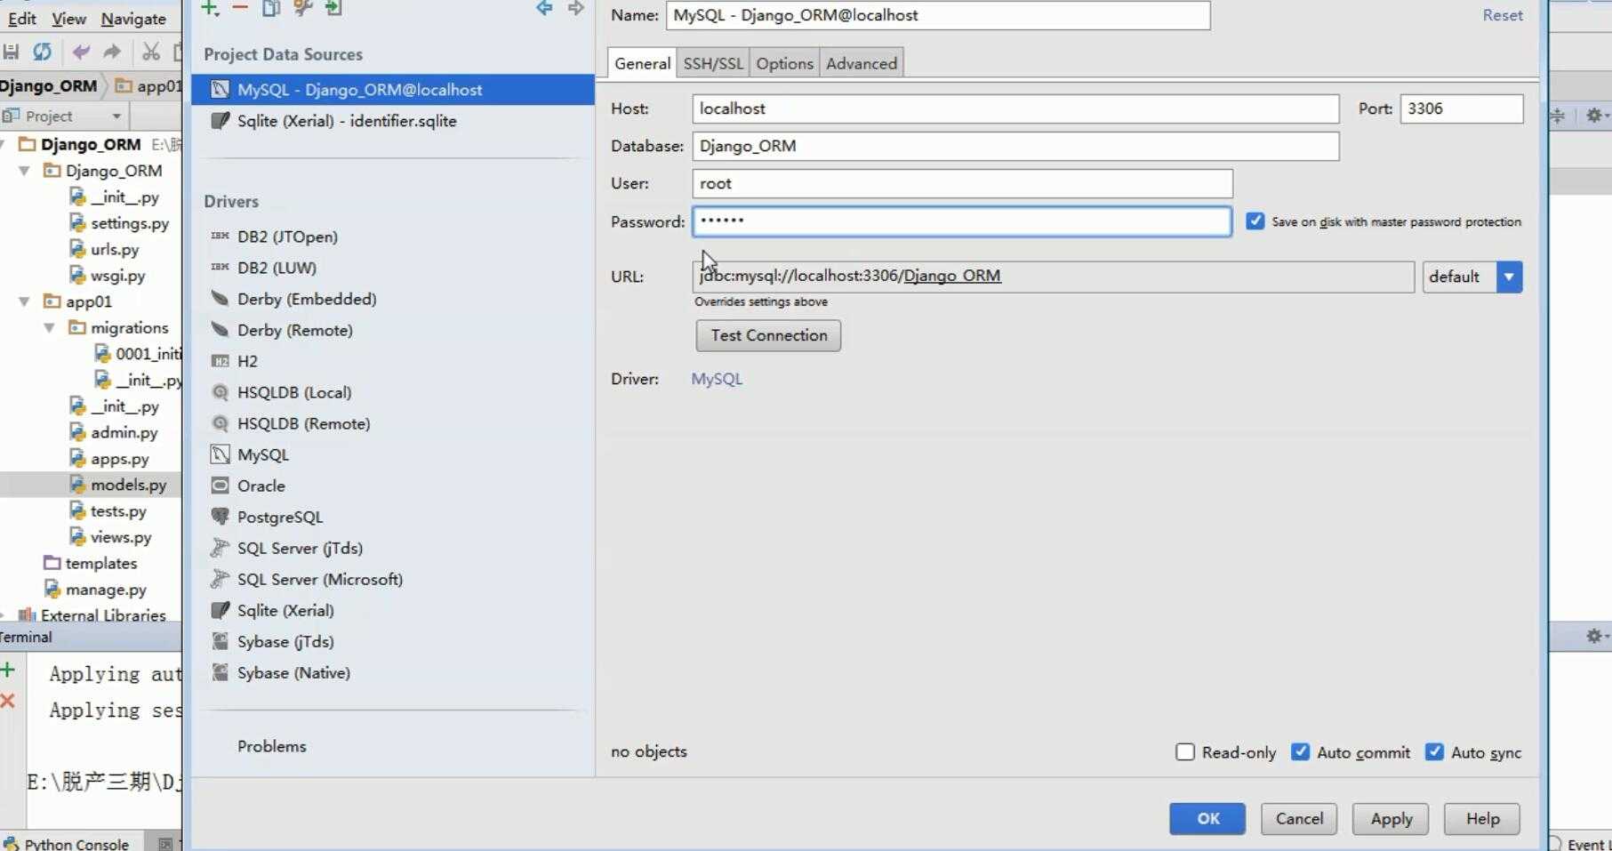
Task: Click the Test Connection button
Action: [x=769, y=335]
